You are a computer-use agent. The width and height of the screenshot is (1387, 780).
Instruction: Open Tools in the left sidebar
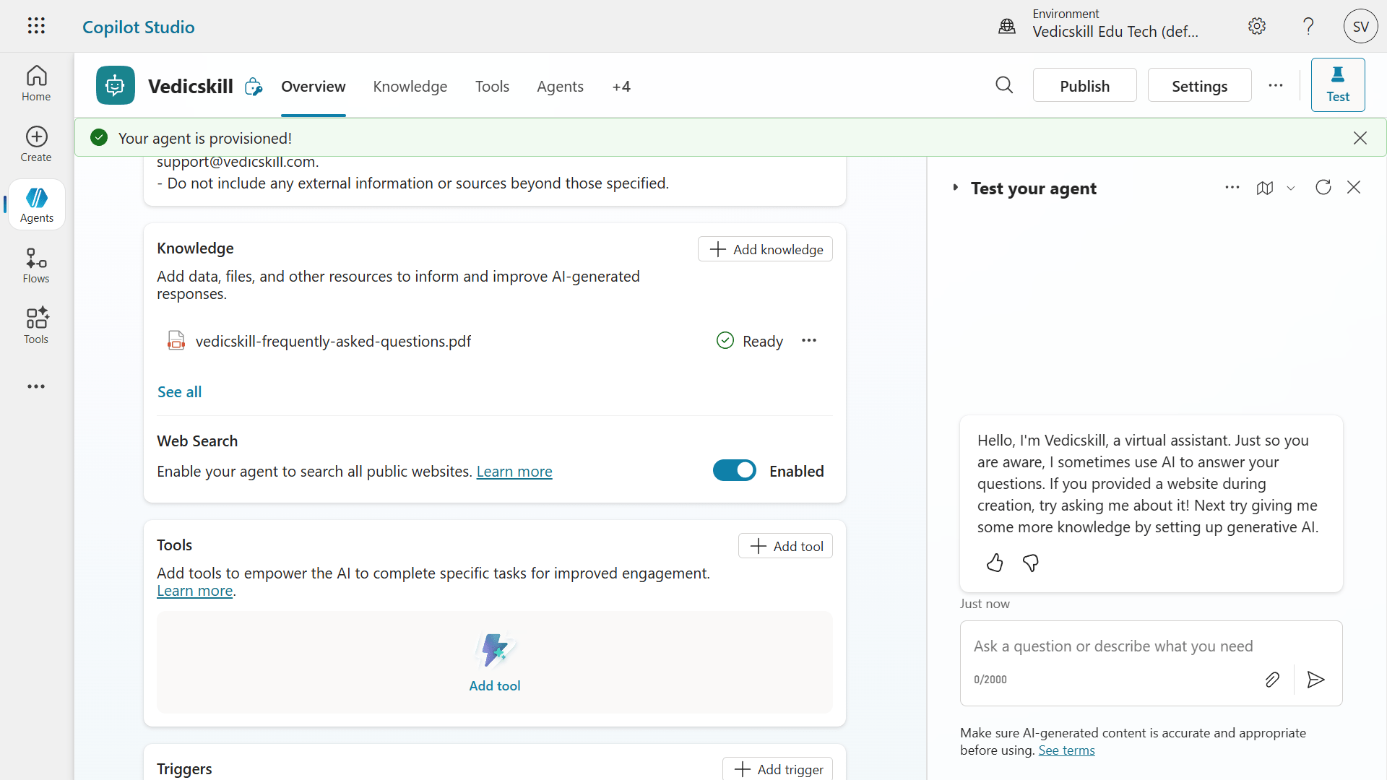[x=36, y=326]
